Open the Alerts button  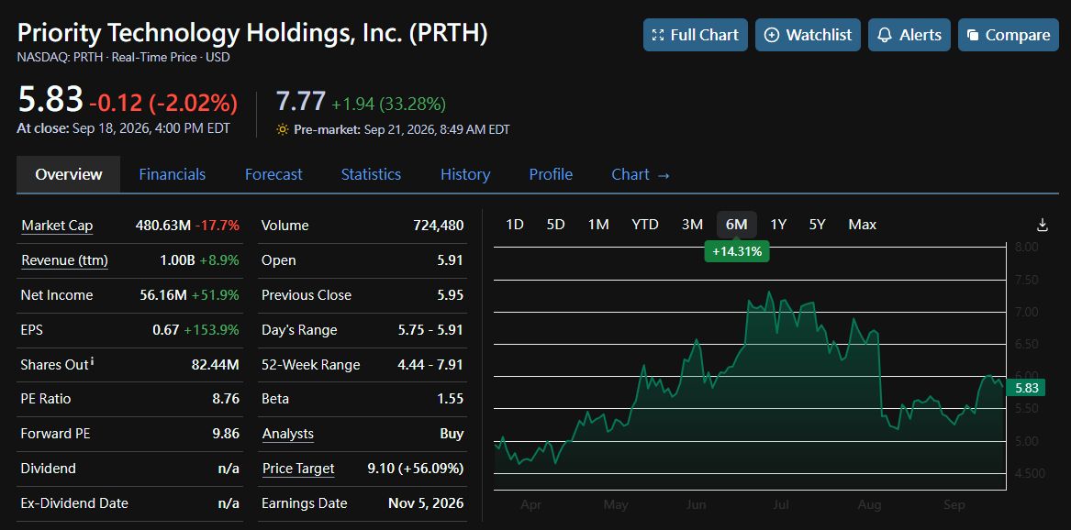click(909, 35)
